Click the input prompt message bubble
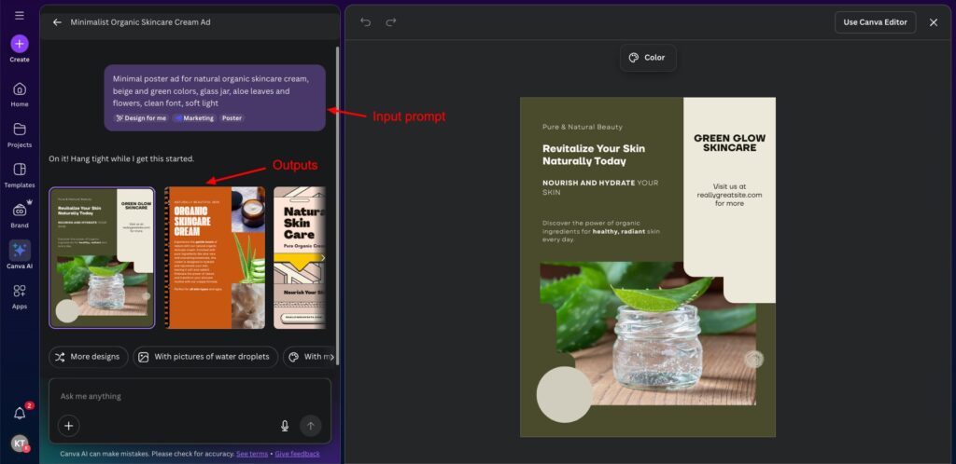956x464 pixels. (x=215, y=98)
